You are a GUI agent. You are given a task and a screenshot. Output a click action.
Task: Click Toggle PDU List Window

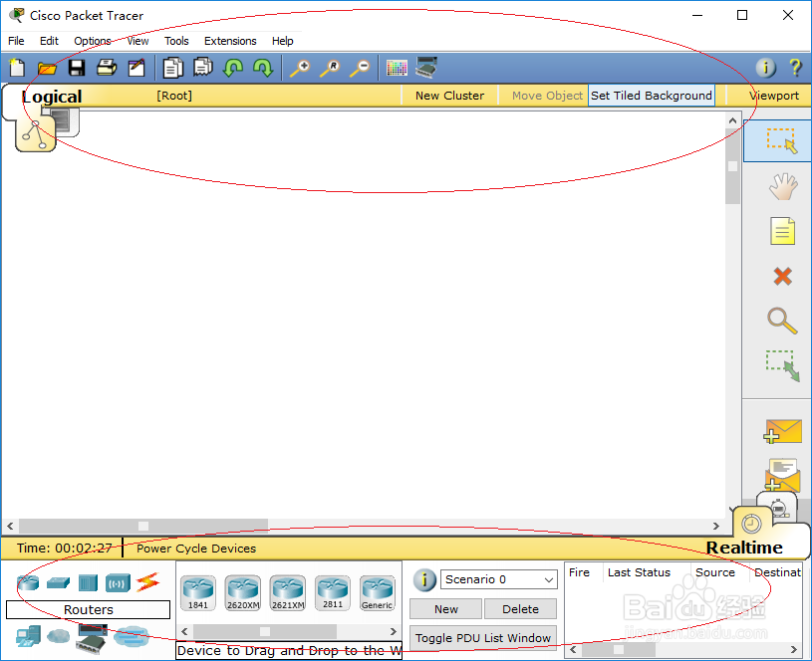[482, 638]
